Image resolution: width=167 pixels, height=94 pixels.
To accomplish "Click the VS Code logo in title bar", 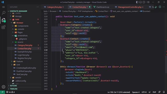I will coord(2,2).
